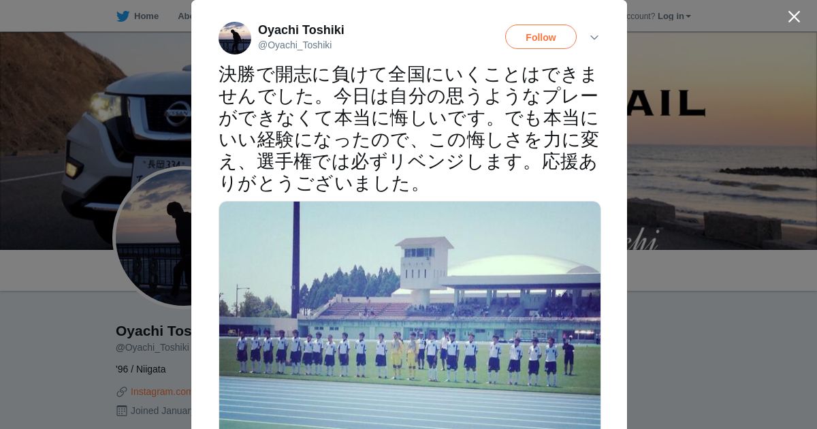817x429 pixels.
Task: Click the profile name heading under the avatar
Action: (154, 331)
